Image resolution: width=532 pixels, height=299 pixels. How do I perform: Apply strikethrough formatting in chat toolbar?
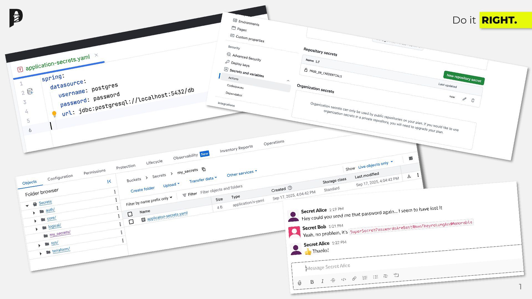(333, 280)
